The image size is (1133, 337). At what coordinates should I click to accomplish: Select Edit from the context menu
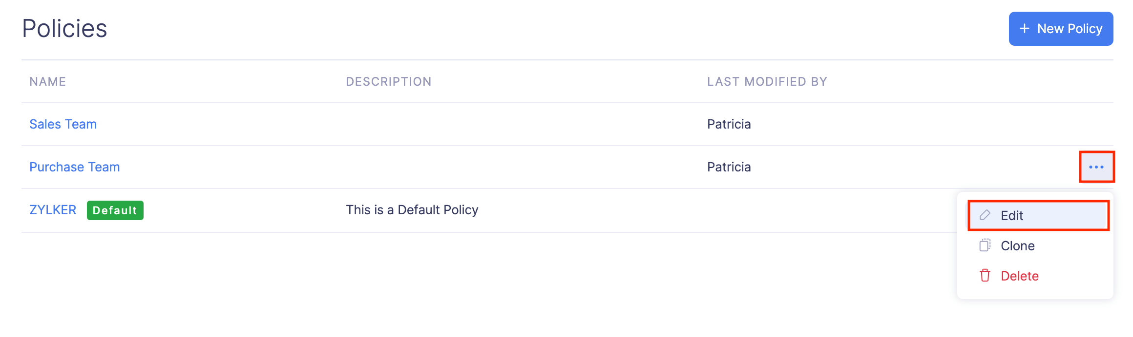tap(1013, 215)
